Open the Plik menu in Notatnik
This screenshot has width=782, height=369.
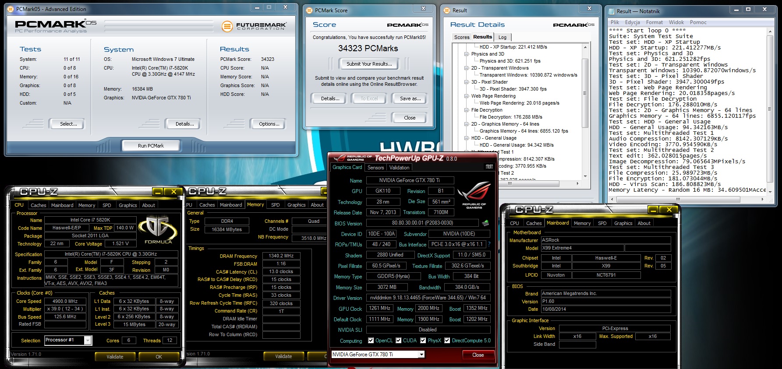[x=615, y=22]
